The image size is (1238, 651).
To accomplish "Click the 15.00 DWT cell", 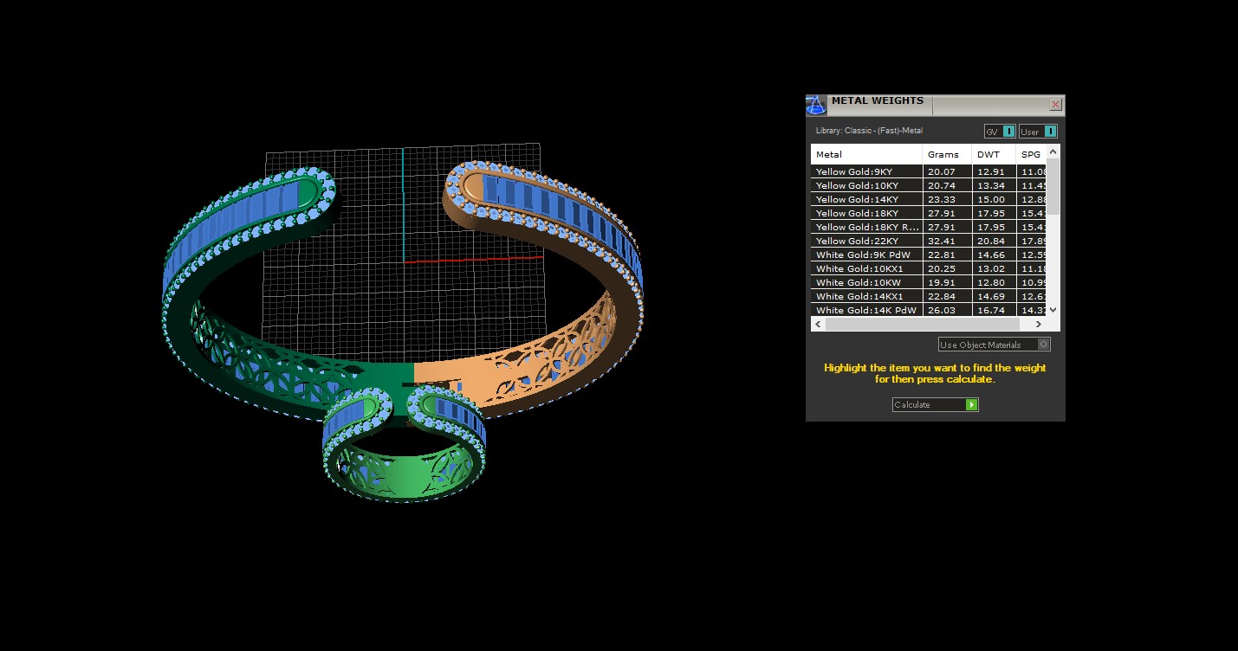I will (x=994, y=199).
